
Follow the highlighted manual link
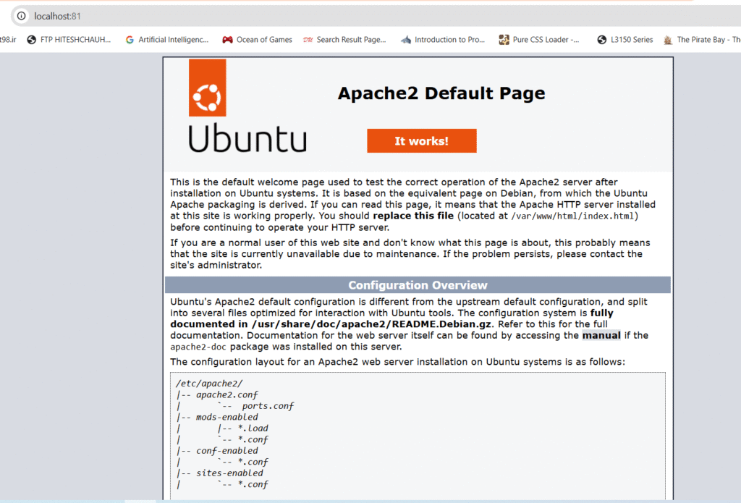tap(601, 335)
